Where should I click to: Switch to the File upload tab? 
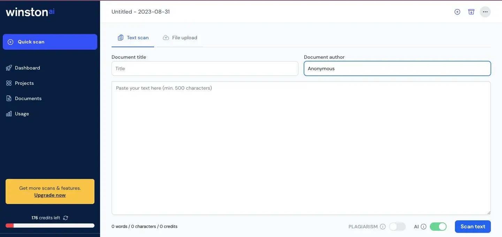click(180, 38)
